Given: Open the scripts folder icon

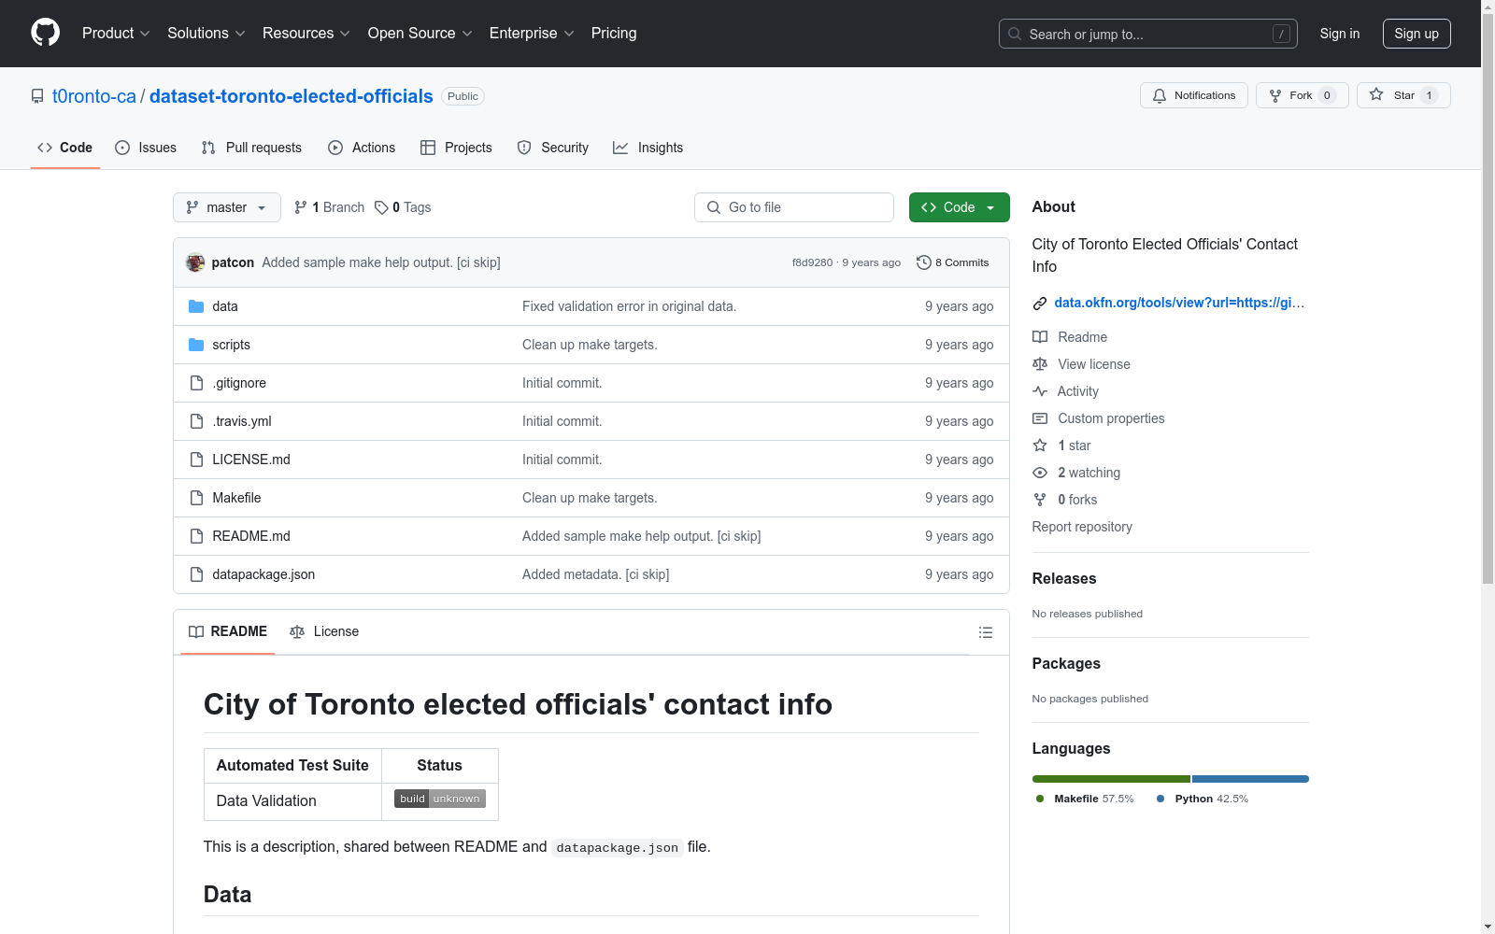Looking at the screenshot, I should (x=196, y=345).
